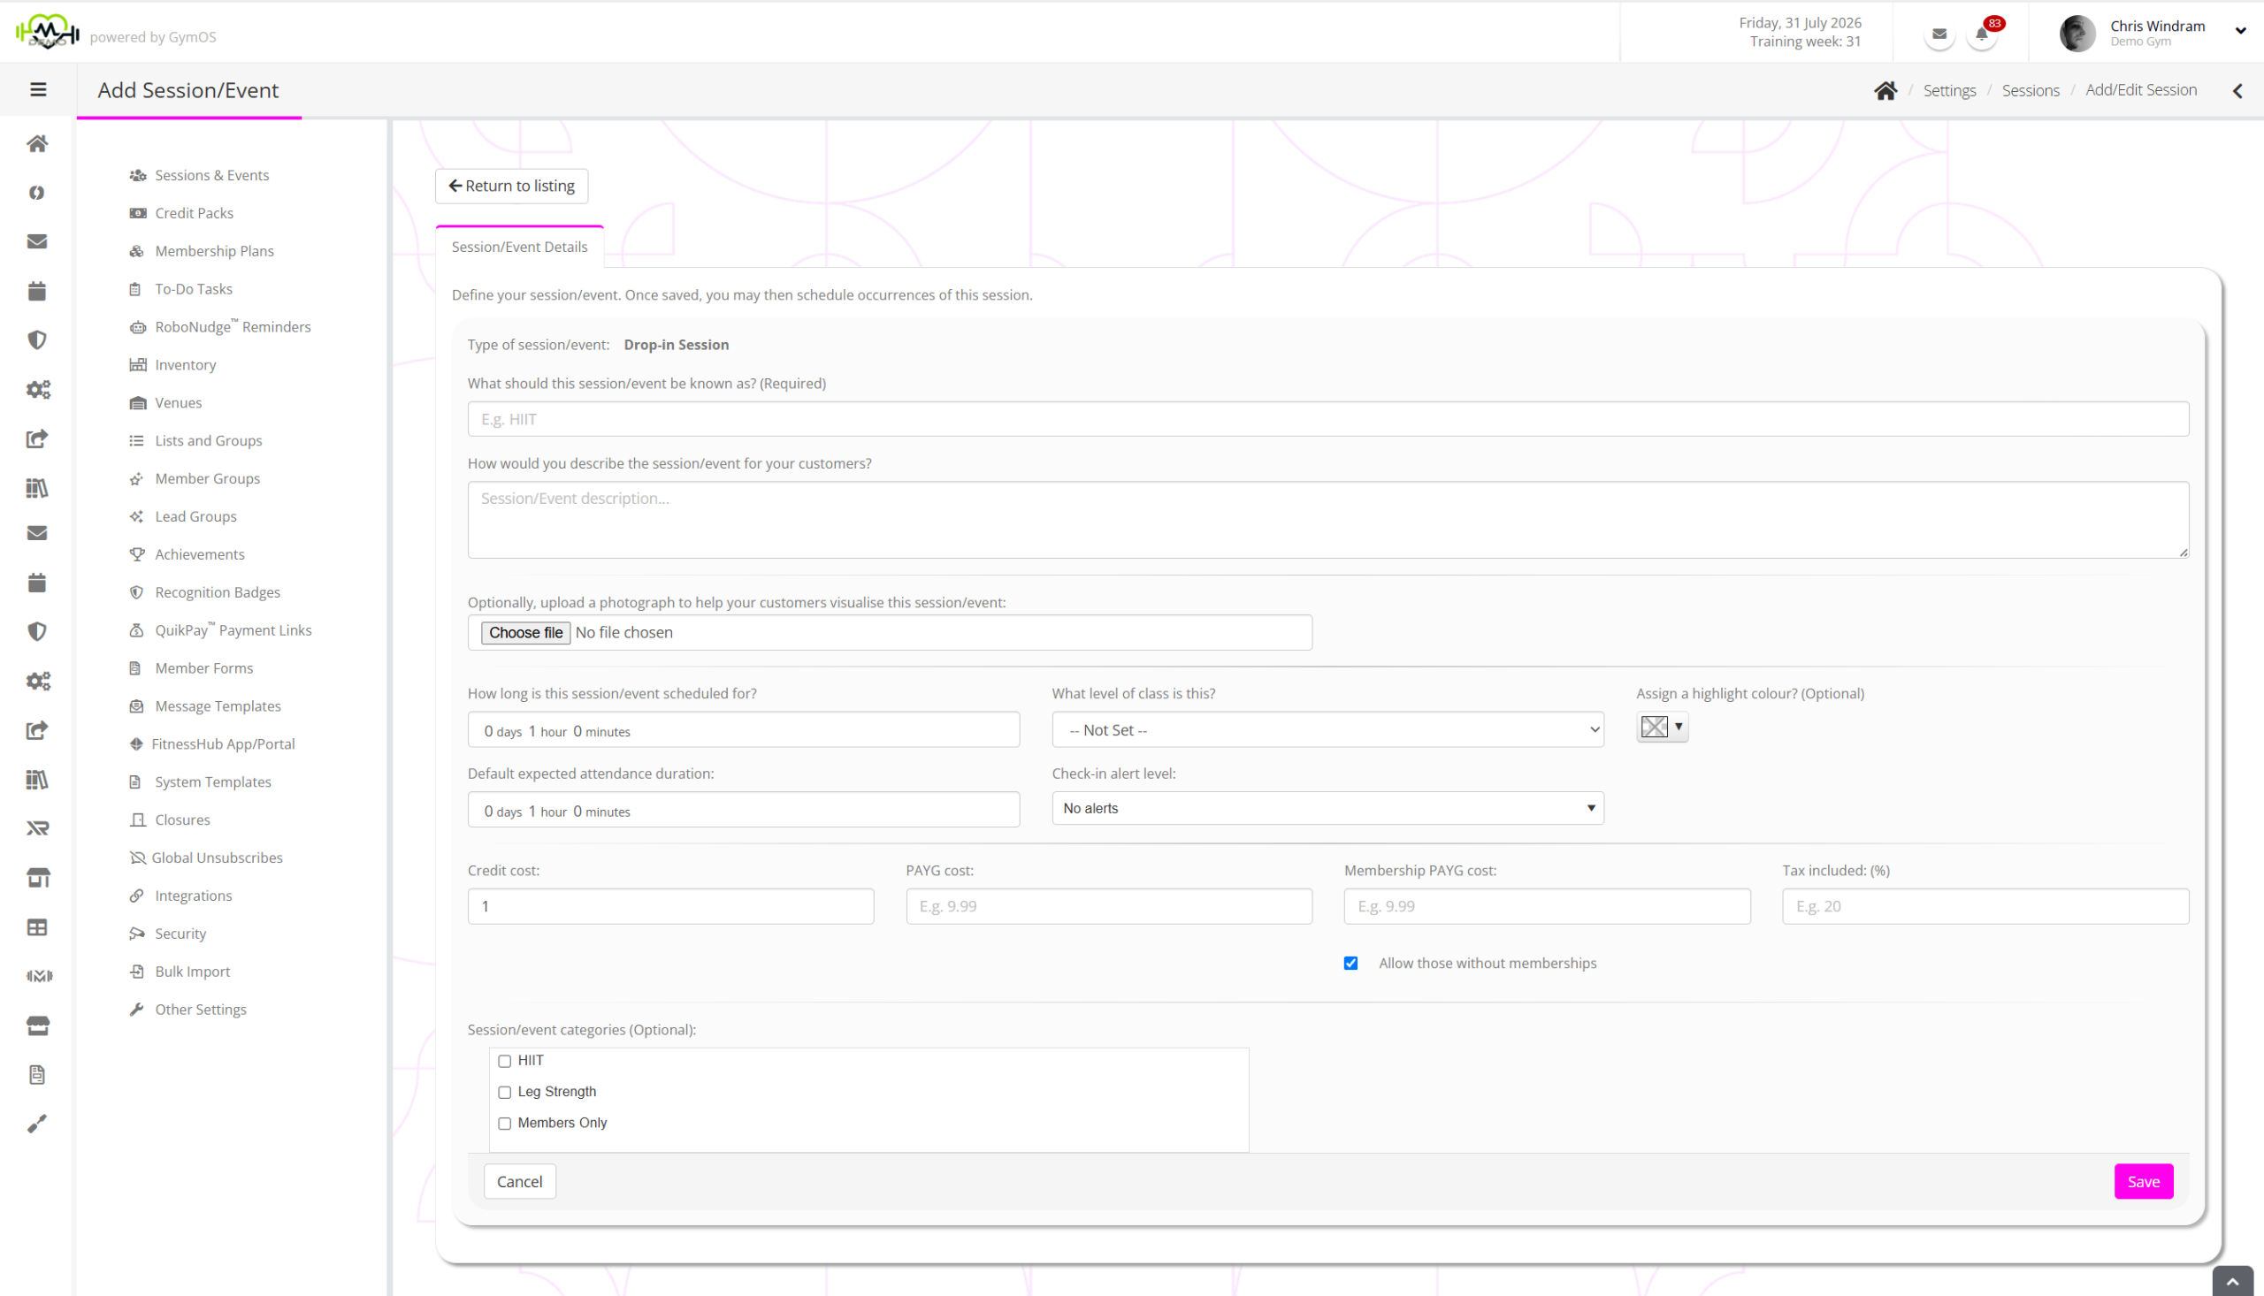Image resolution: width=2264 pixels, height=1296 pixels.
Task: Open the Check-in alert level dropdown
Action: click(1327, 808)
